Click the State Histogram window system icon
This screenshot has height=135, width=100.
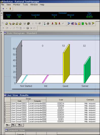[x=5, y=33]
